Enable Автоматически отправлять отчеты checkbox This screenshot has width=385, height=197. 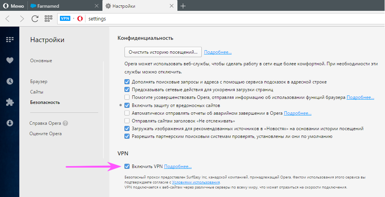point(127,113)
